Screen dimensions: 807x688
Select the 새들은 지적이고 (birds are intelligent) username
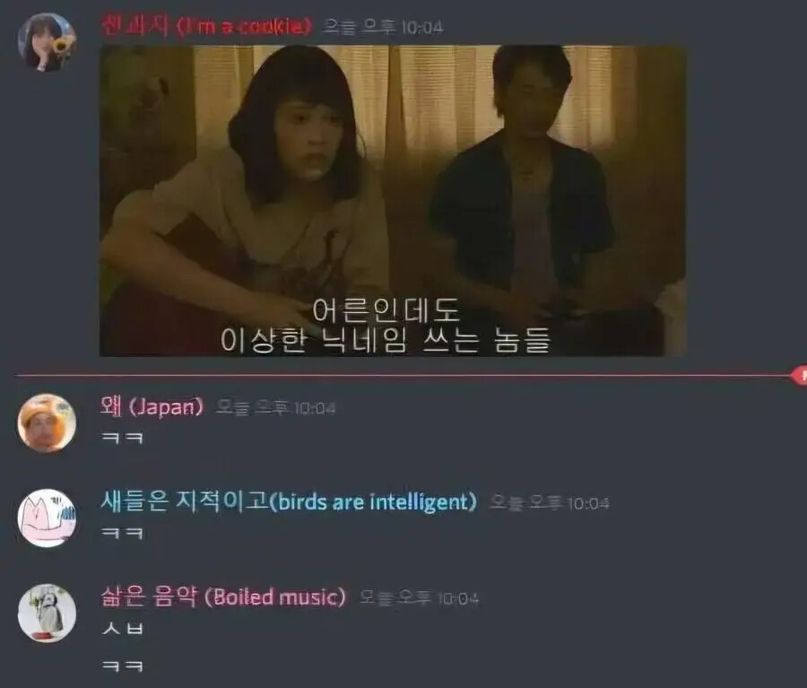point(288,501)
